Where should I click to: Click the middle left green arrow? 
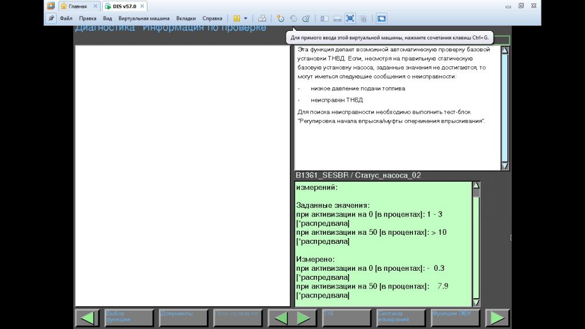pos(281,318)
